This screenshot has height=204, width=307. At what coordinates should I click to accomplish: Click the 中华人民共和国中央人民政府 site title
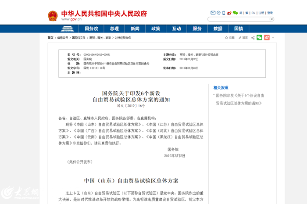tap(104, 14)
